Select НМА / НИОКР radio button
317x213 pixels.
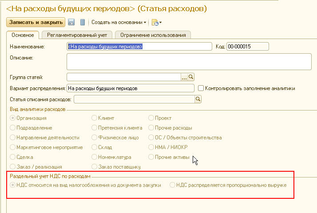pyautogui.click(x=151, y=147)
